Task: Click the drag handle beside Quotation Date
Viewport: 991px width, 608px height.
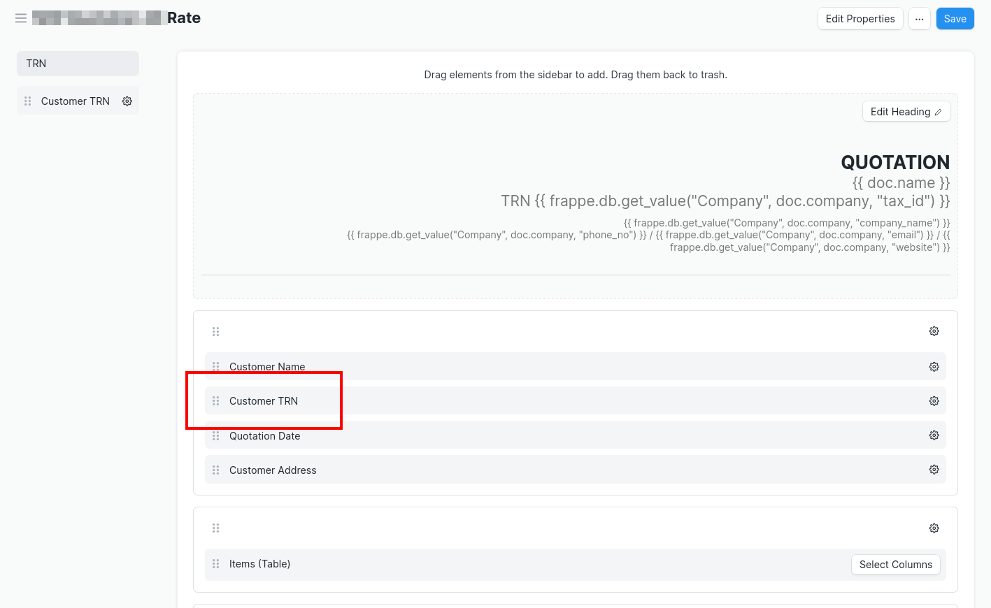Action: pos(216,435)
